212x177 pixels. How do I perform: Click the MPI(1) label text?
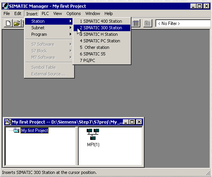pos(93,145)
